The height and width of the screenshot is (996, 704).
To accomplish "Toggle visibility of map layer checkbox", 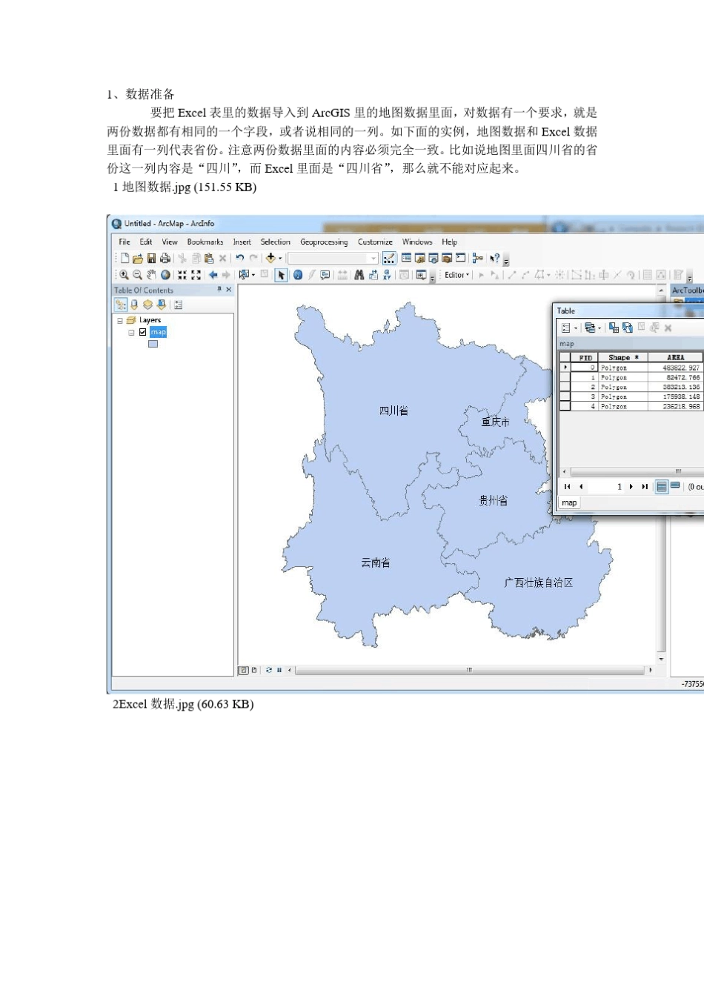I will point(143,332).
